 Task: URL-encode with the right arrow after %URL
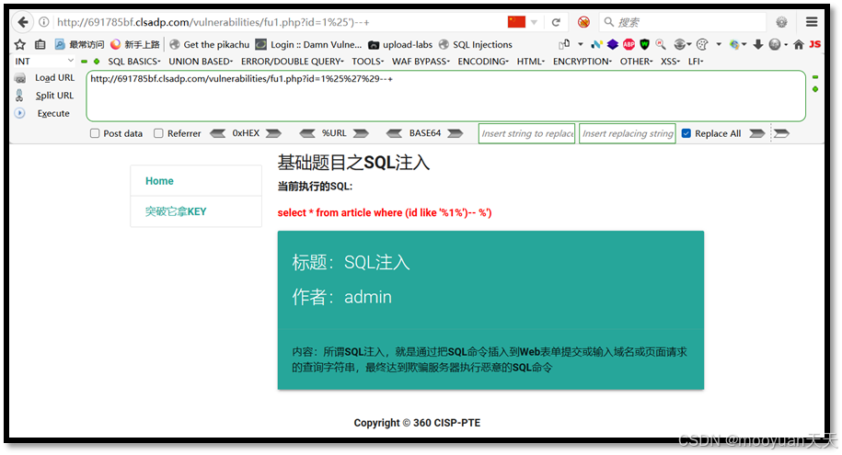point(361,133)
